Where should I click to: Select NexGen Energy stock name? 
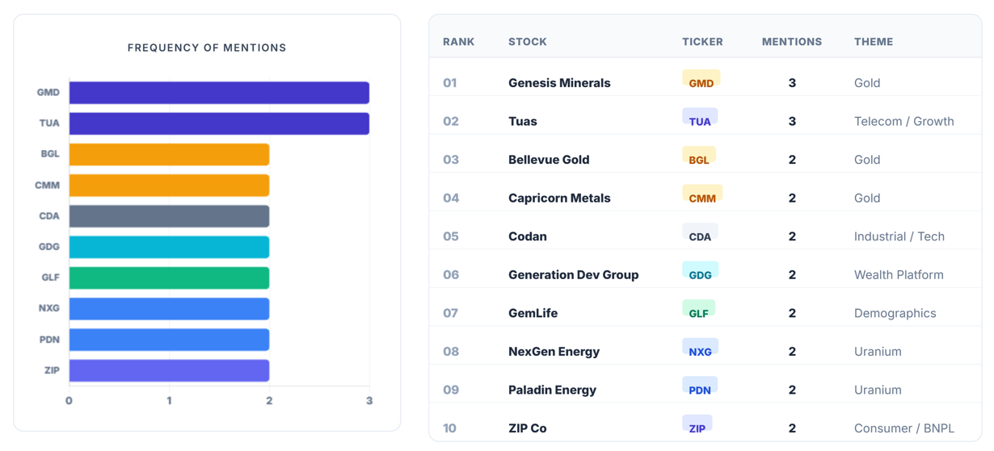point(554,351)
